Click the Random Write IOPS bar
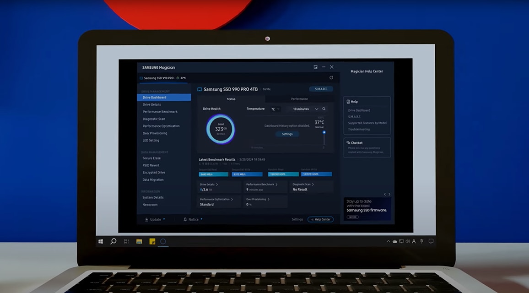Screen dimensions: 529x293 [x=317, y=174]
